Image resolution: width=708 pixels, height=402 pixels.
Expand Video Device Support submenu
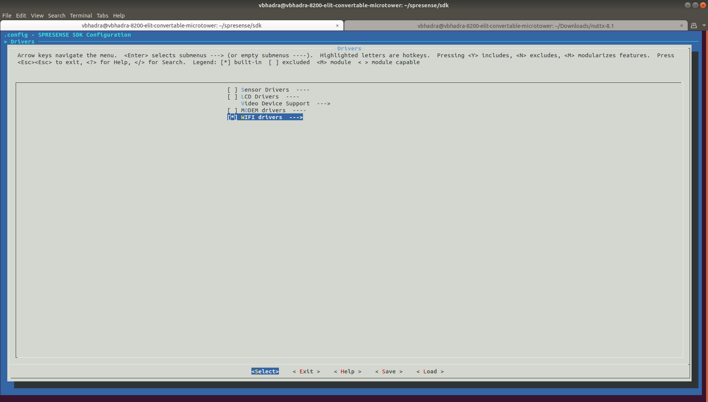pyautogui.click(x=285, y=103)
